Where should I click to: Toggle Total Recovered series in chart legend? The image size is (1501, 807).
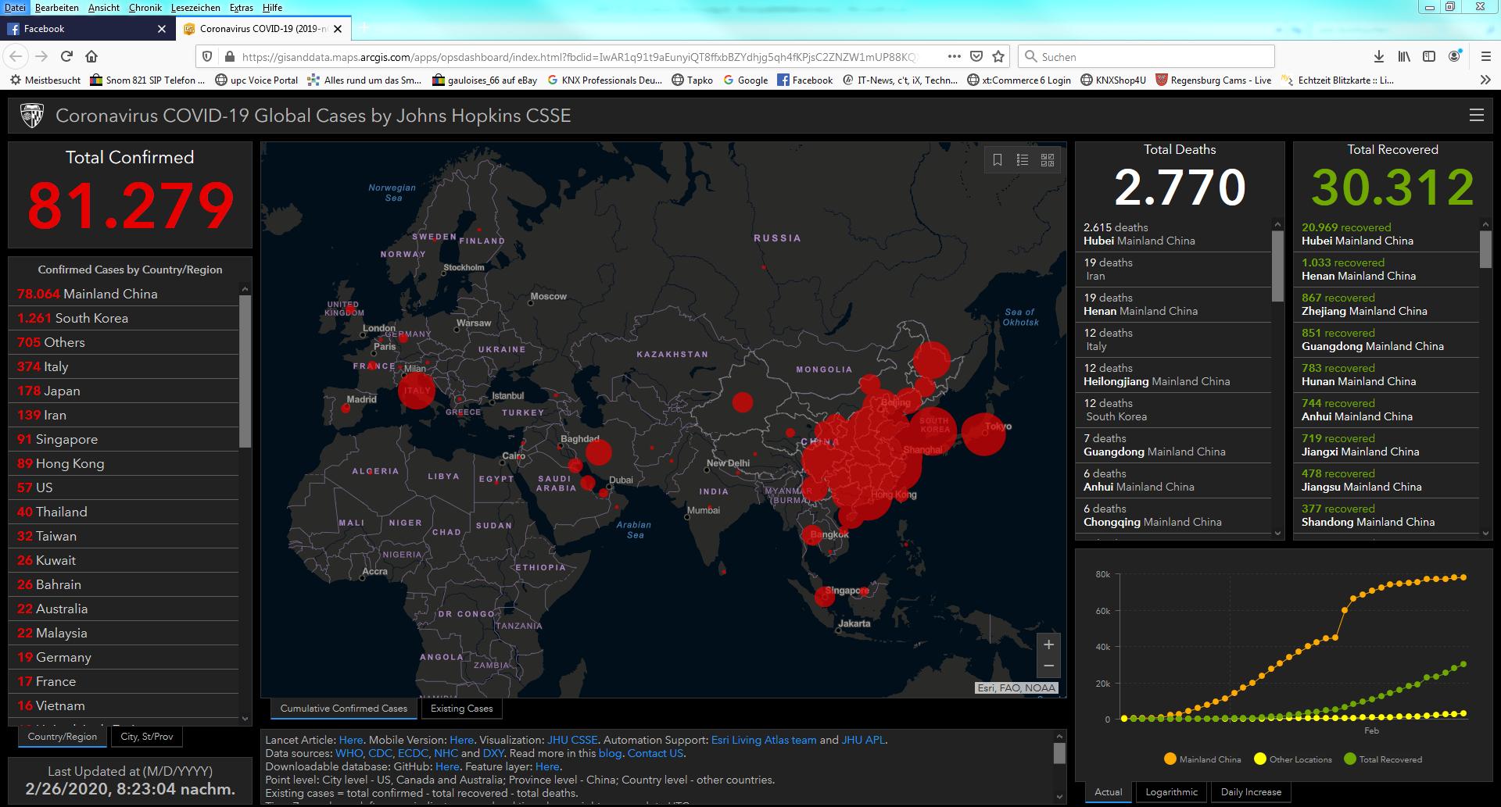pos(1383,759)
